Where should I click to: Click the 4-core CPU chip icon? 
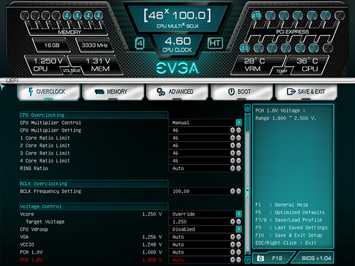(x=140, y=43)
